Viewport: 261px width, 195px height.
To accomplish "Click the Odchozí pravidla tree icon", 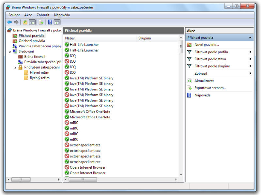I will pyautogui.click(x=15, y=41).
